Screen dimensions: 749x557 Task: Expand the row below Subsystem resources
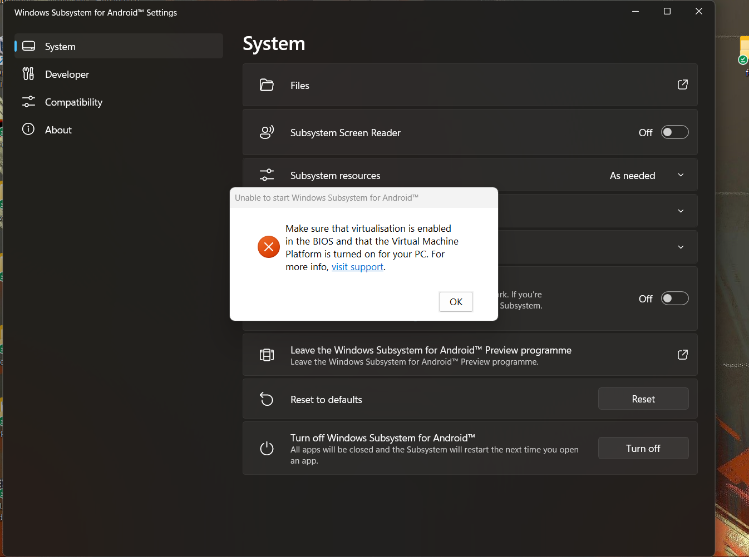(x=681, y=211)
